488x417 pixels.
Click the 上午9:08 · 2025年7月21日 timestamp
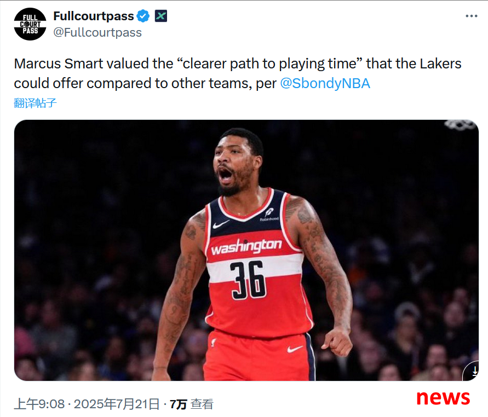tap(87, 404)
